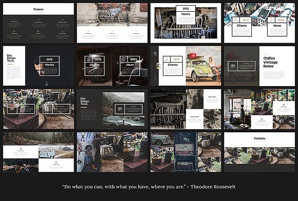Image resolution: width=298 pixels, height=201 pixels.
Task: Click the chat bubble icon on the misty river slide
Action: point(120,109)
